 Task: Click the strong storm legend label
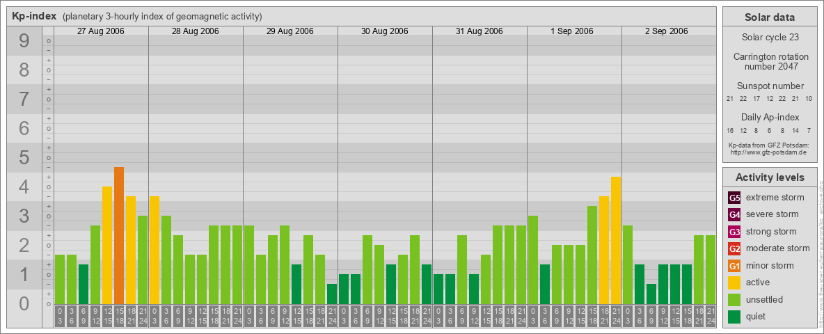[x=771, y=231]
